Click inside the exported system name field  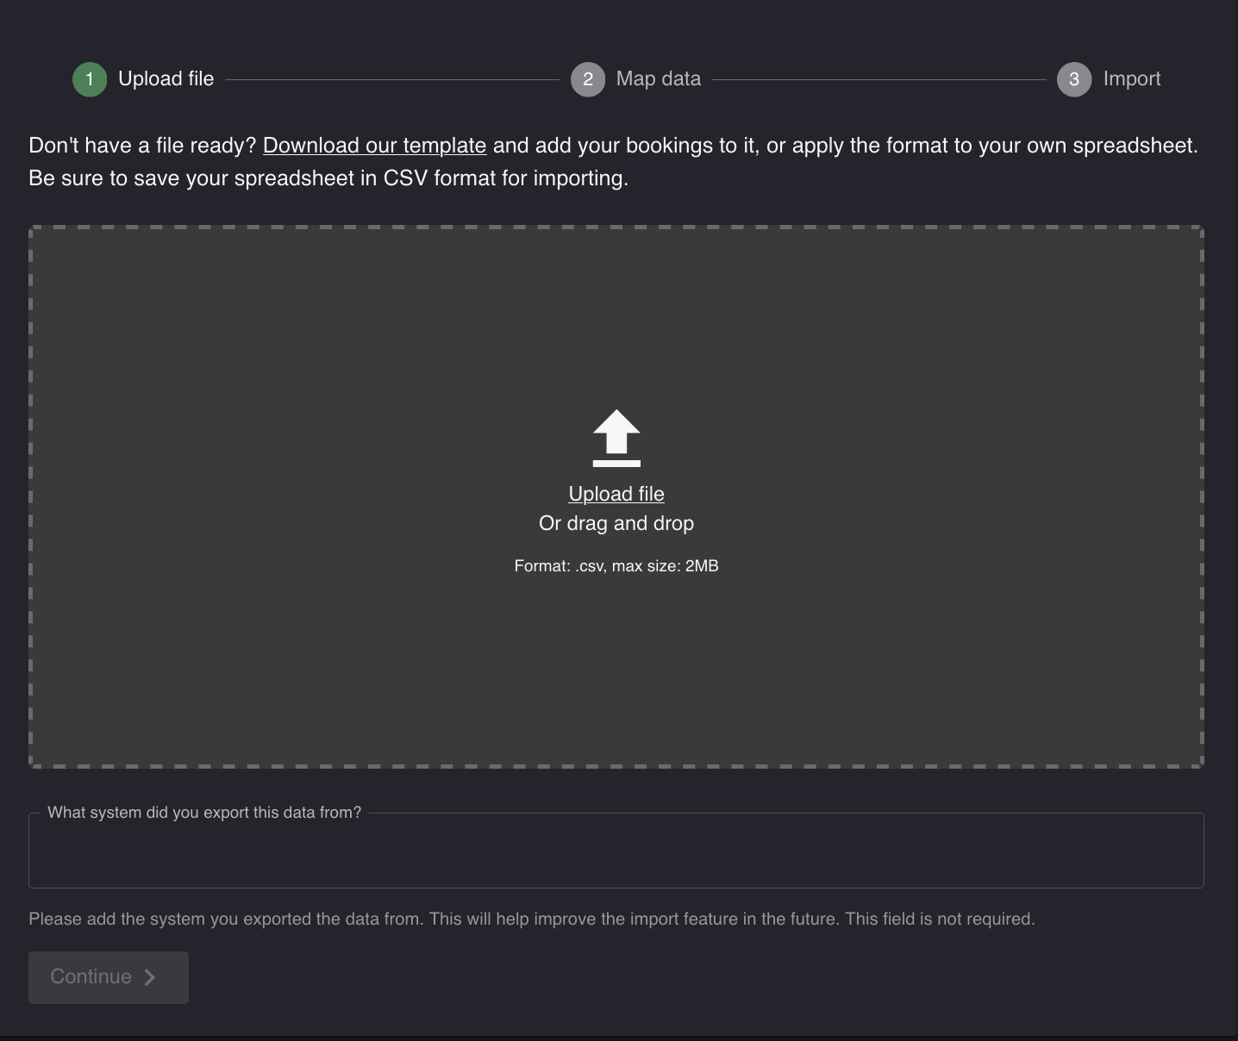coord(616,851)
